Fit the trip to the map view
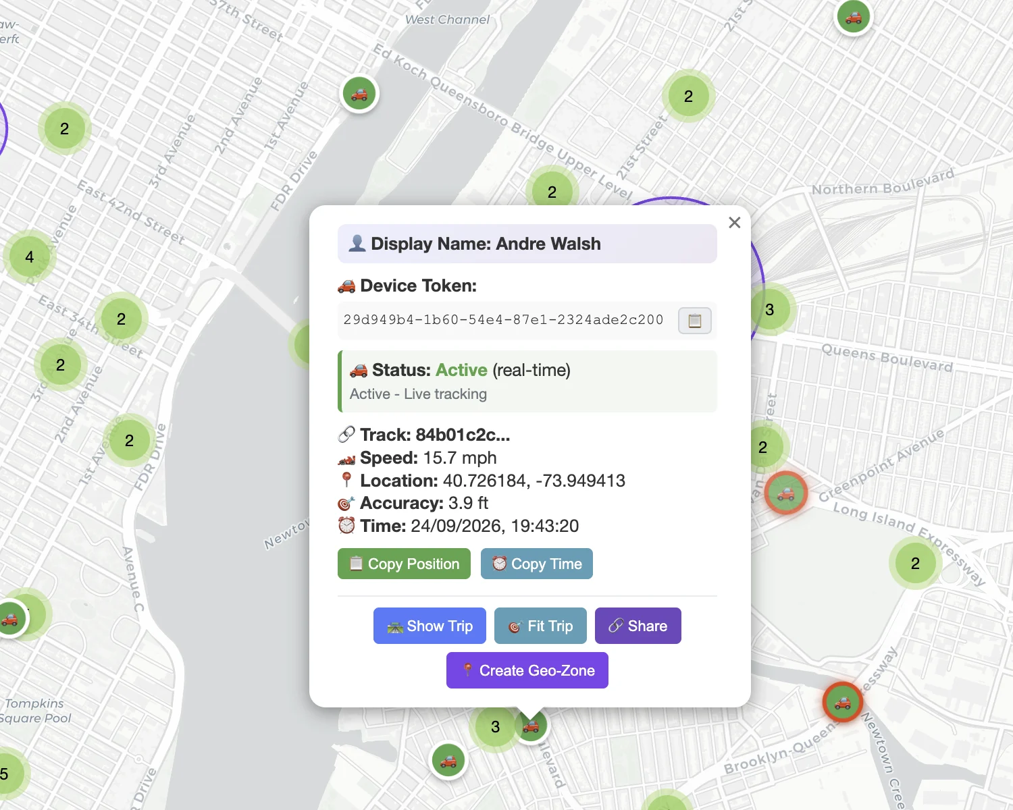 (540, 626)
